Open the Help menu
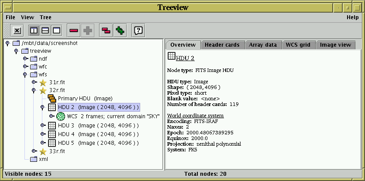 coord(352,17)
